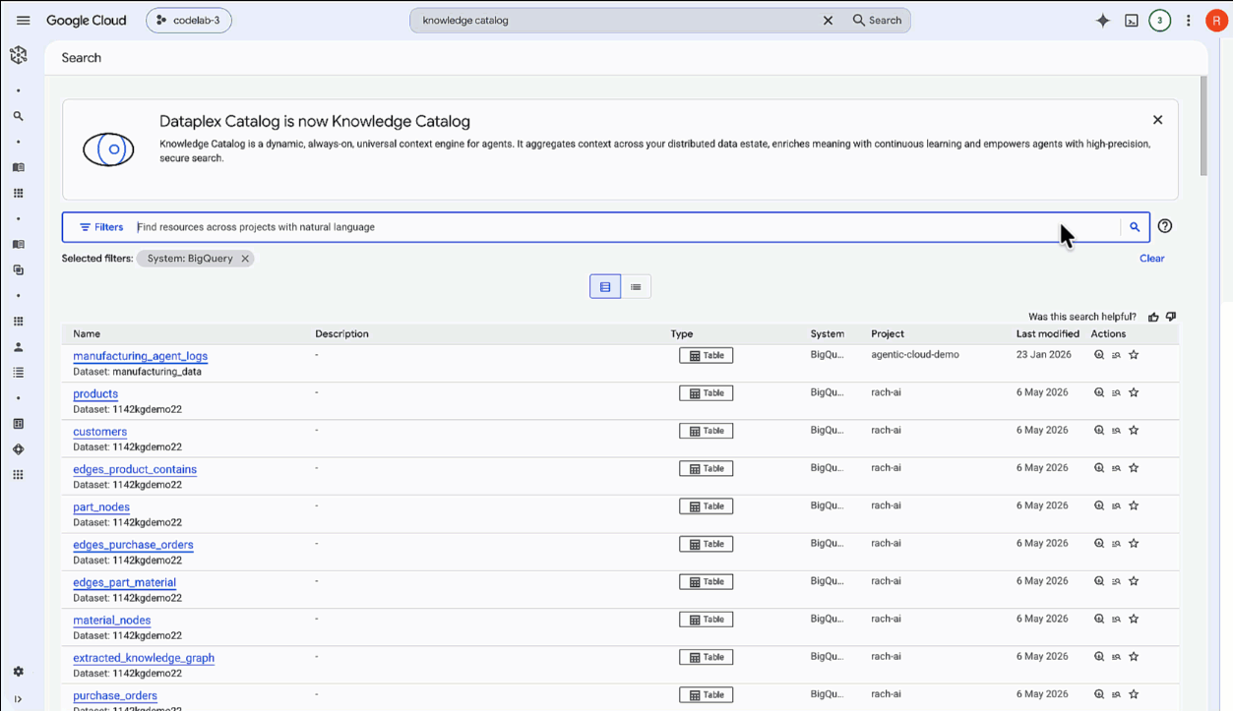Star the manufacturing_agent_logs row

coord(1134,355)
